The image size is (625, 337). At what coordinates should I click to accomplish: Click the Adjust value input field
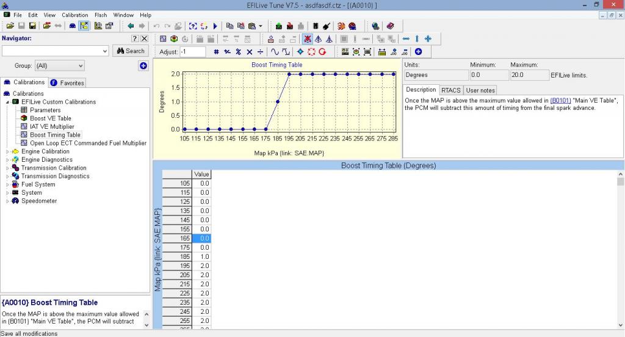(192, 52)
